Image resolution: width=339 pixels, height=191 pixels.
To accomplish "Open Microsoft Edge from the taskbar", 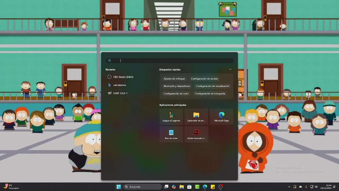I will click(x=205, y=187).
